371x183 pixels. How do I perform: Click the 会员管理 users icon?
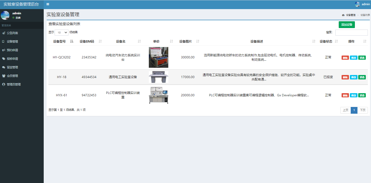3,76
